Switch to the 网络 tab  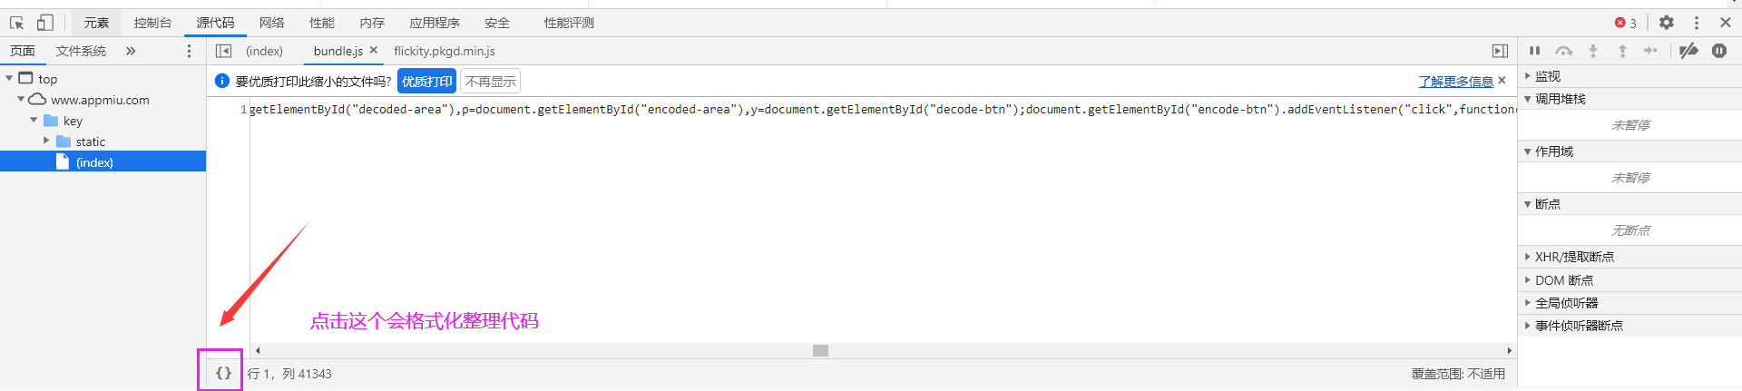click(271, 23)
